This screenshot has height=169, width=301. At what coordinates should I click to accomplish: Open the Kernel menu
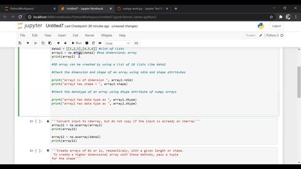click(89, 36)
